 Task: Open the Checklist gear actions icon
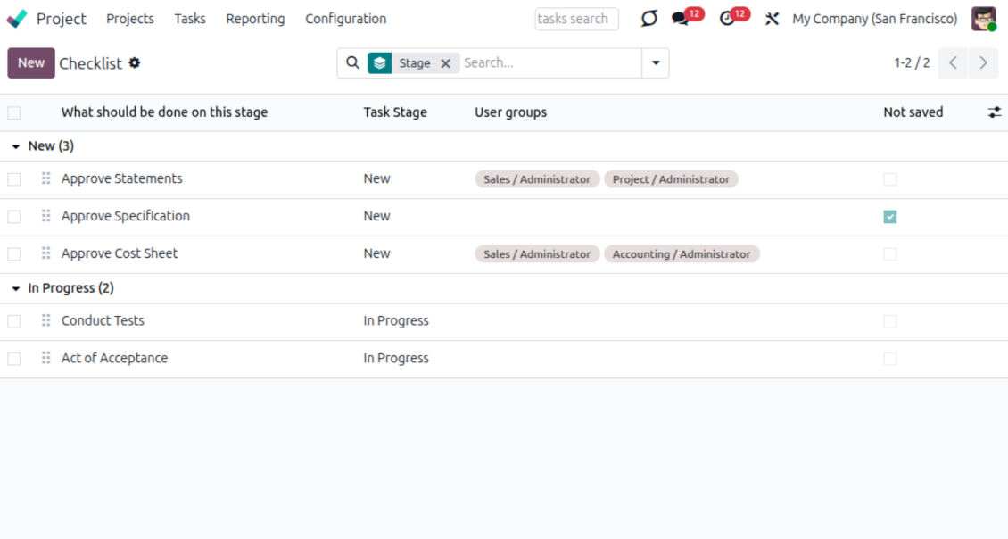[135, 63]
